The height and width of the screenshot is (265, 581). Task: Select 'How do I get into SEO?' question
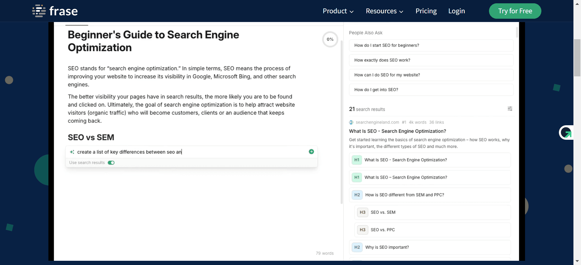tap(431, 90)
